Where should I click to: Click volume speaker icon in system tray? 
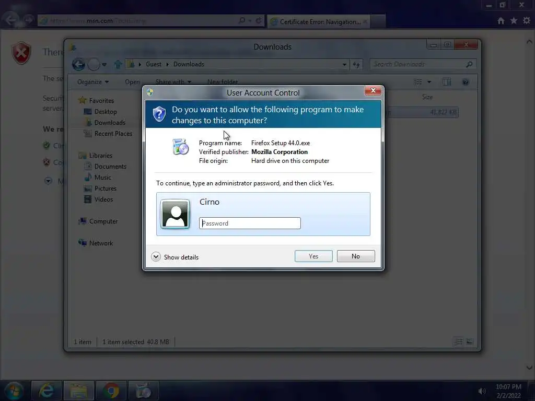(482, 391)
